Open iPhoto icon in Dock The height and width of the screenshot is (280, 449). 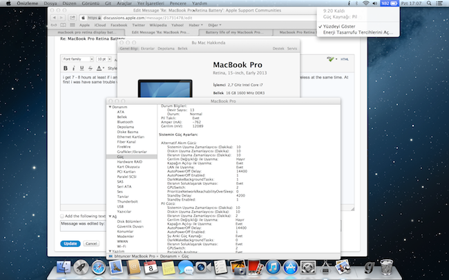238,267
